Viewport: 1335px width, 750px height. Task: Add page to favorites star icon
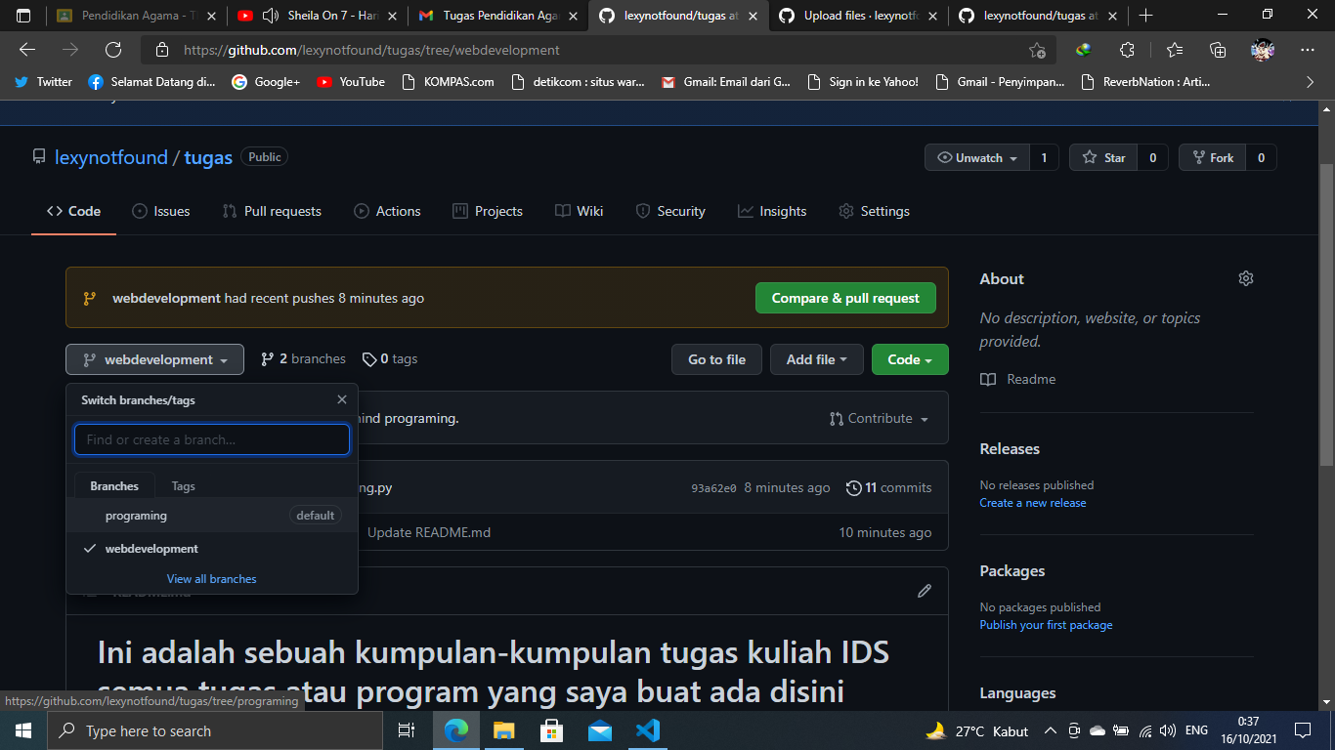click(1037, 50)
